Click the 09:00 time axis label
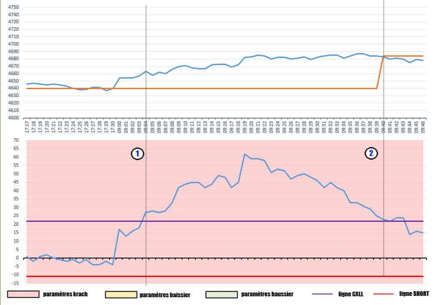This screenshot has width=436, height=305. 119,127
